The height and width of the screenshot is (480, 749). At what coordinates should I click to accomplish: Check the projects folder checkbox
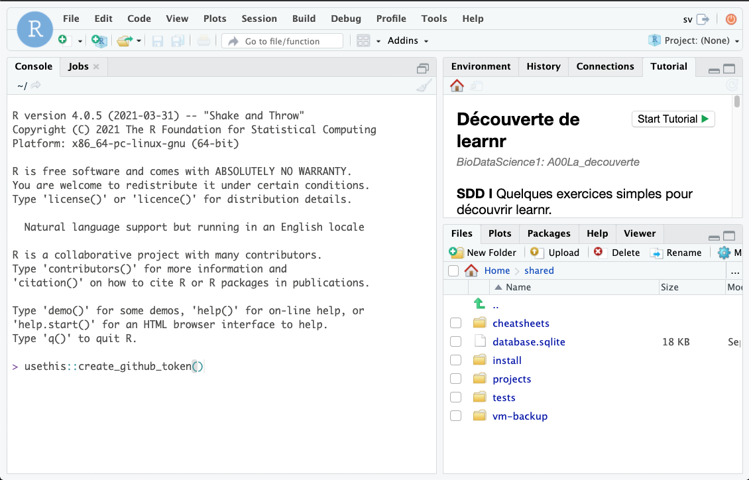point(456,379)
